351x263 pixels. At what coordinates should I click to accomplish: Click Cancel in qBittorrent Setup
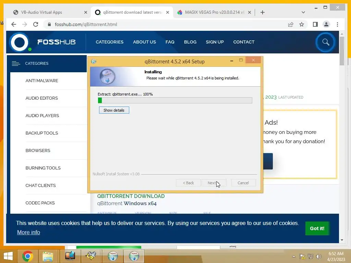tap(243, 183)
